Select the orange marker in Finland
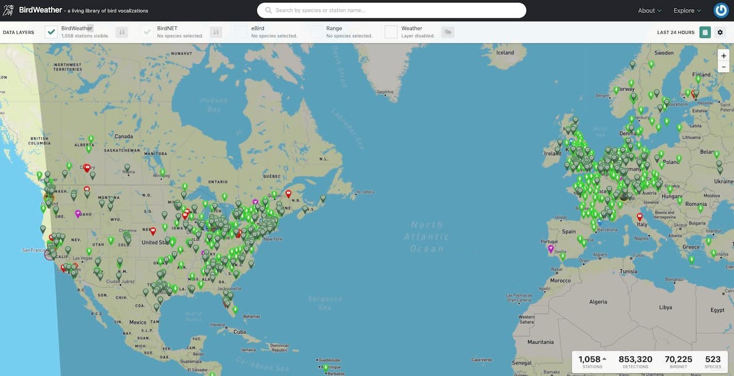This screenshot has width=734, height=376. 694,93
